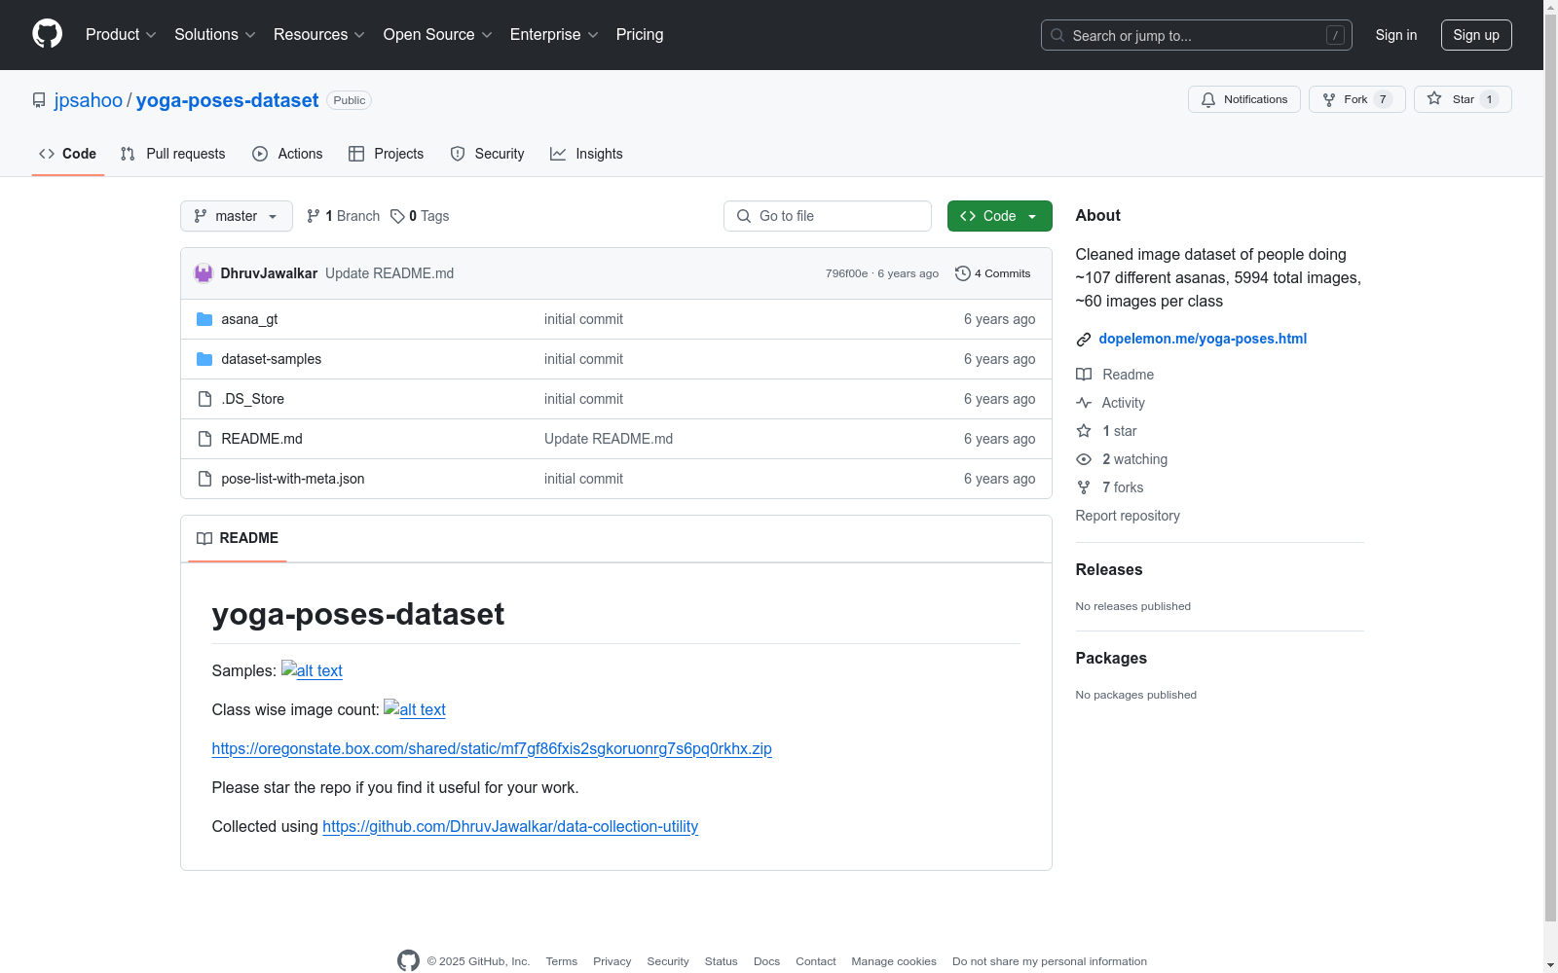The height and width of the screenshot is (973, 1558).
Task: Click the asana_gt folder icon
Action: (x=204, y=319)
